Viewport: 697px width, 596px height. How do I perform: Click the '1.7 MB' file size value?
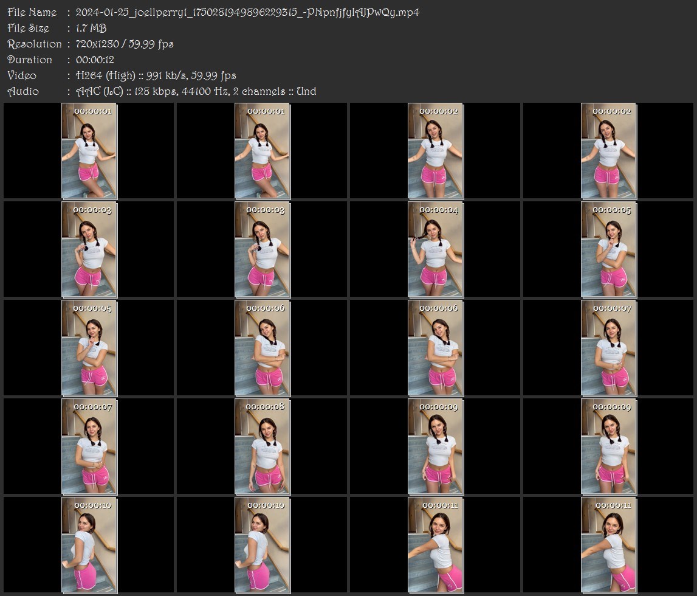pos(91,28)
